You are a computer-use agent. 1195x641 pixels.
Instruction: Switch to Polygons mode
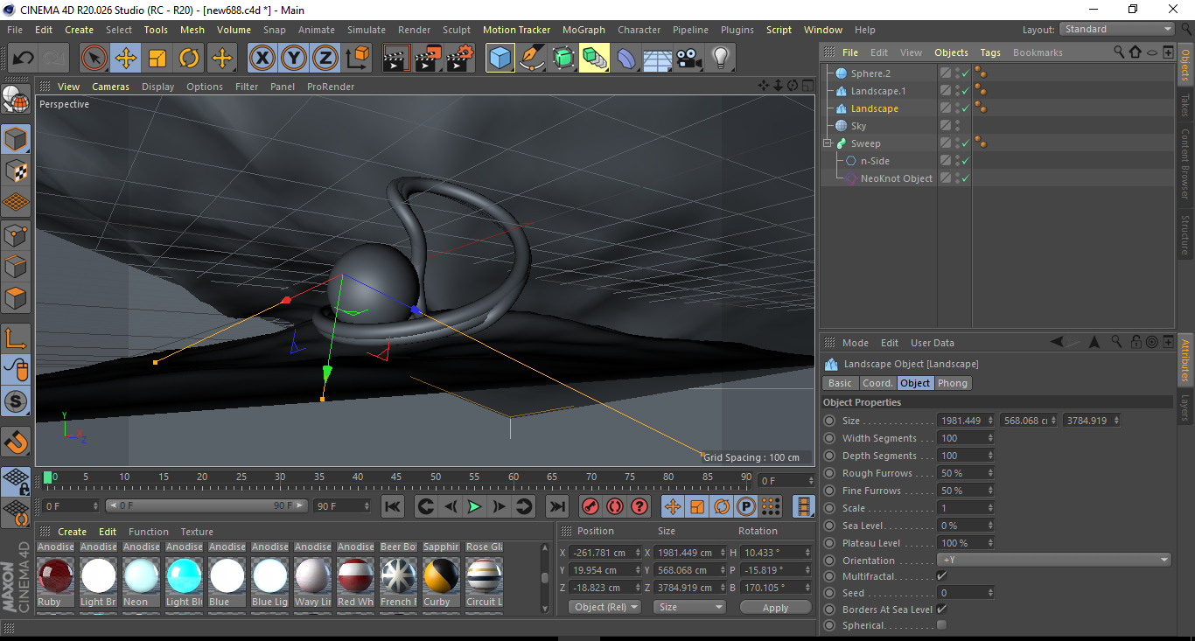(16, 297)
